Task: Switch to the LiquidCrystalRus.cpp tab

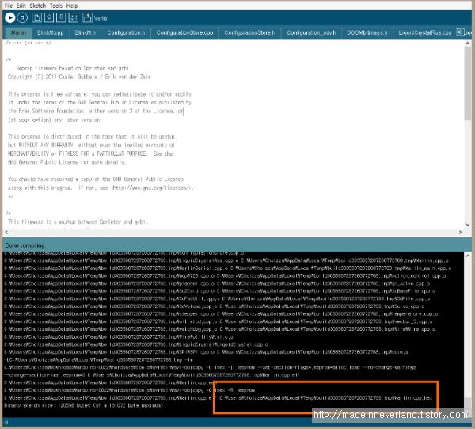Action: 424,32
